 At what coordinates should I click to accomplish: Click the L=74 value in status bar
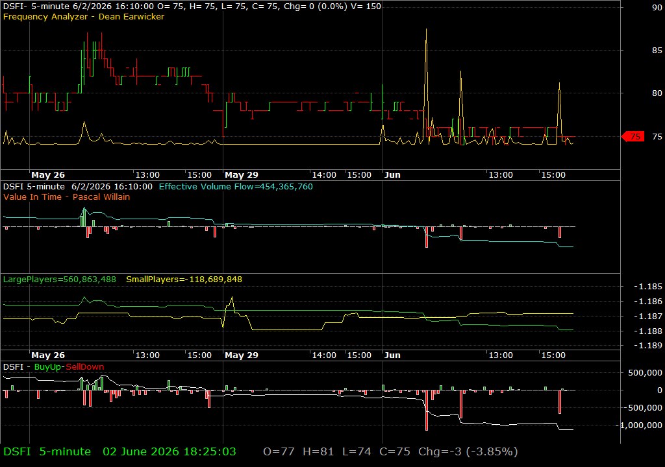click(x=357, y=451)
